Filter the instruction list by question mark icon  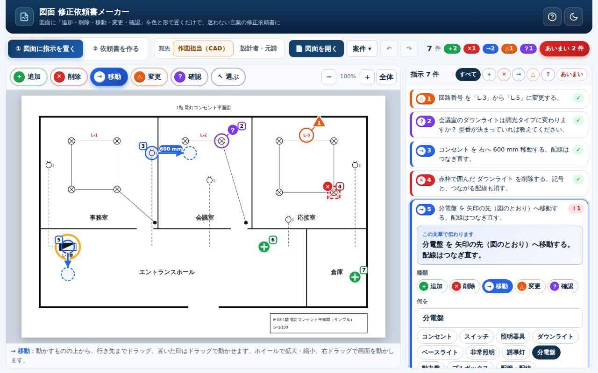tap(548, 75)
